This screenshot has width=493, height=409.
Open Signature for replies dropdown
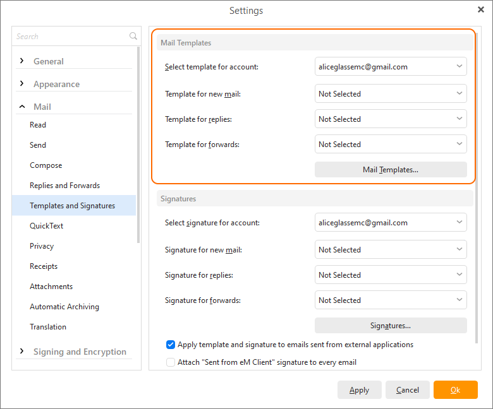[391, 275]
